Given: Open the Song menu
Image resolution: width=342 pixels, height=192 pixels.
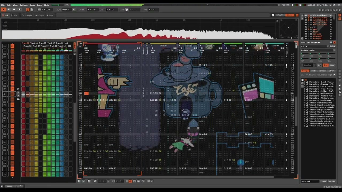Looking at the screenshot, I should (x=32, y=5).
